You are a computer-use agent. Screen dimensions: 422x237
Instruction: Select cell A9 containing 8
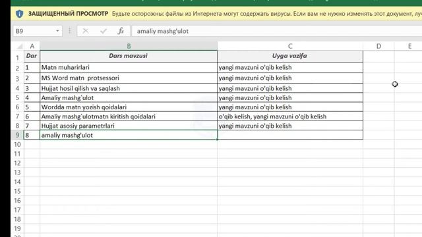32,135
